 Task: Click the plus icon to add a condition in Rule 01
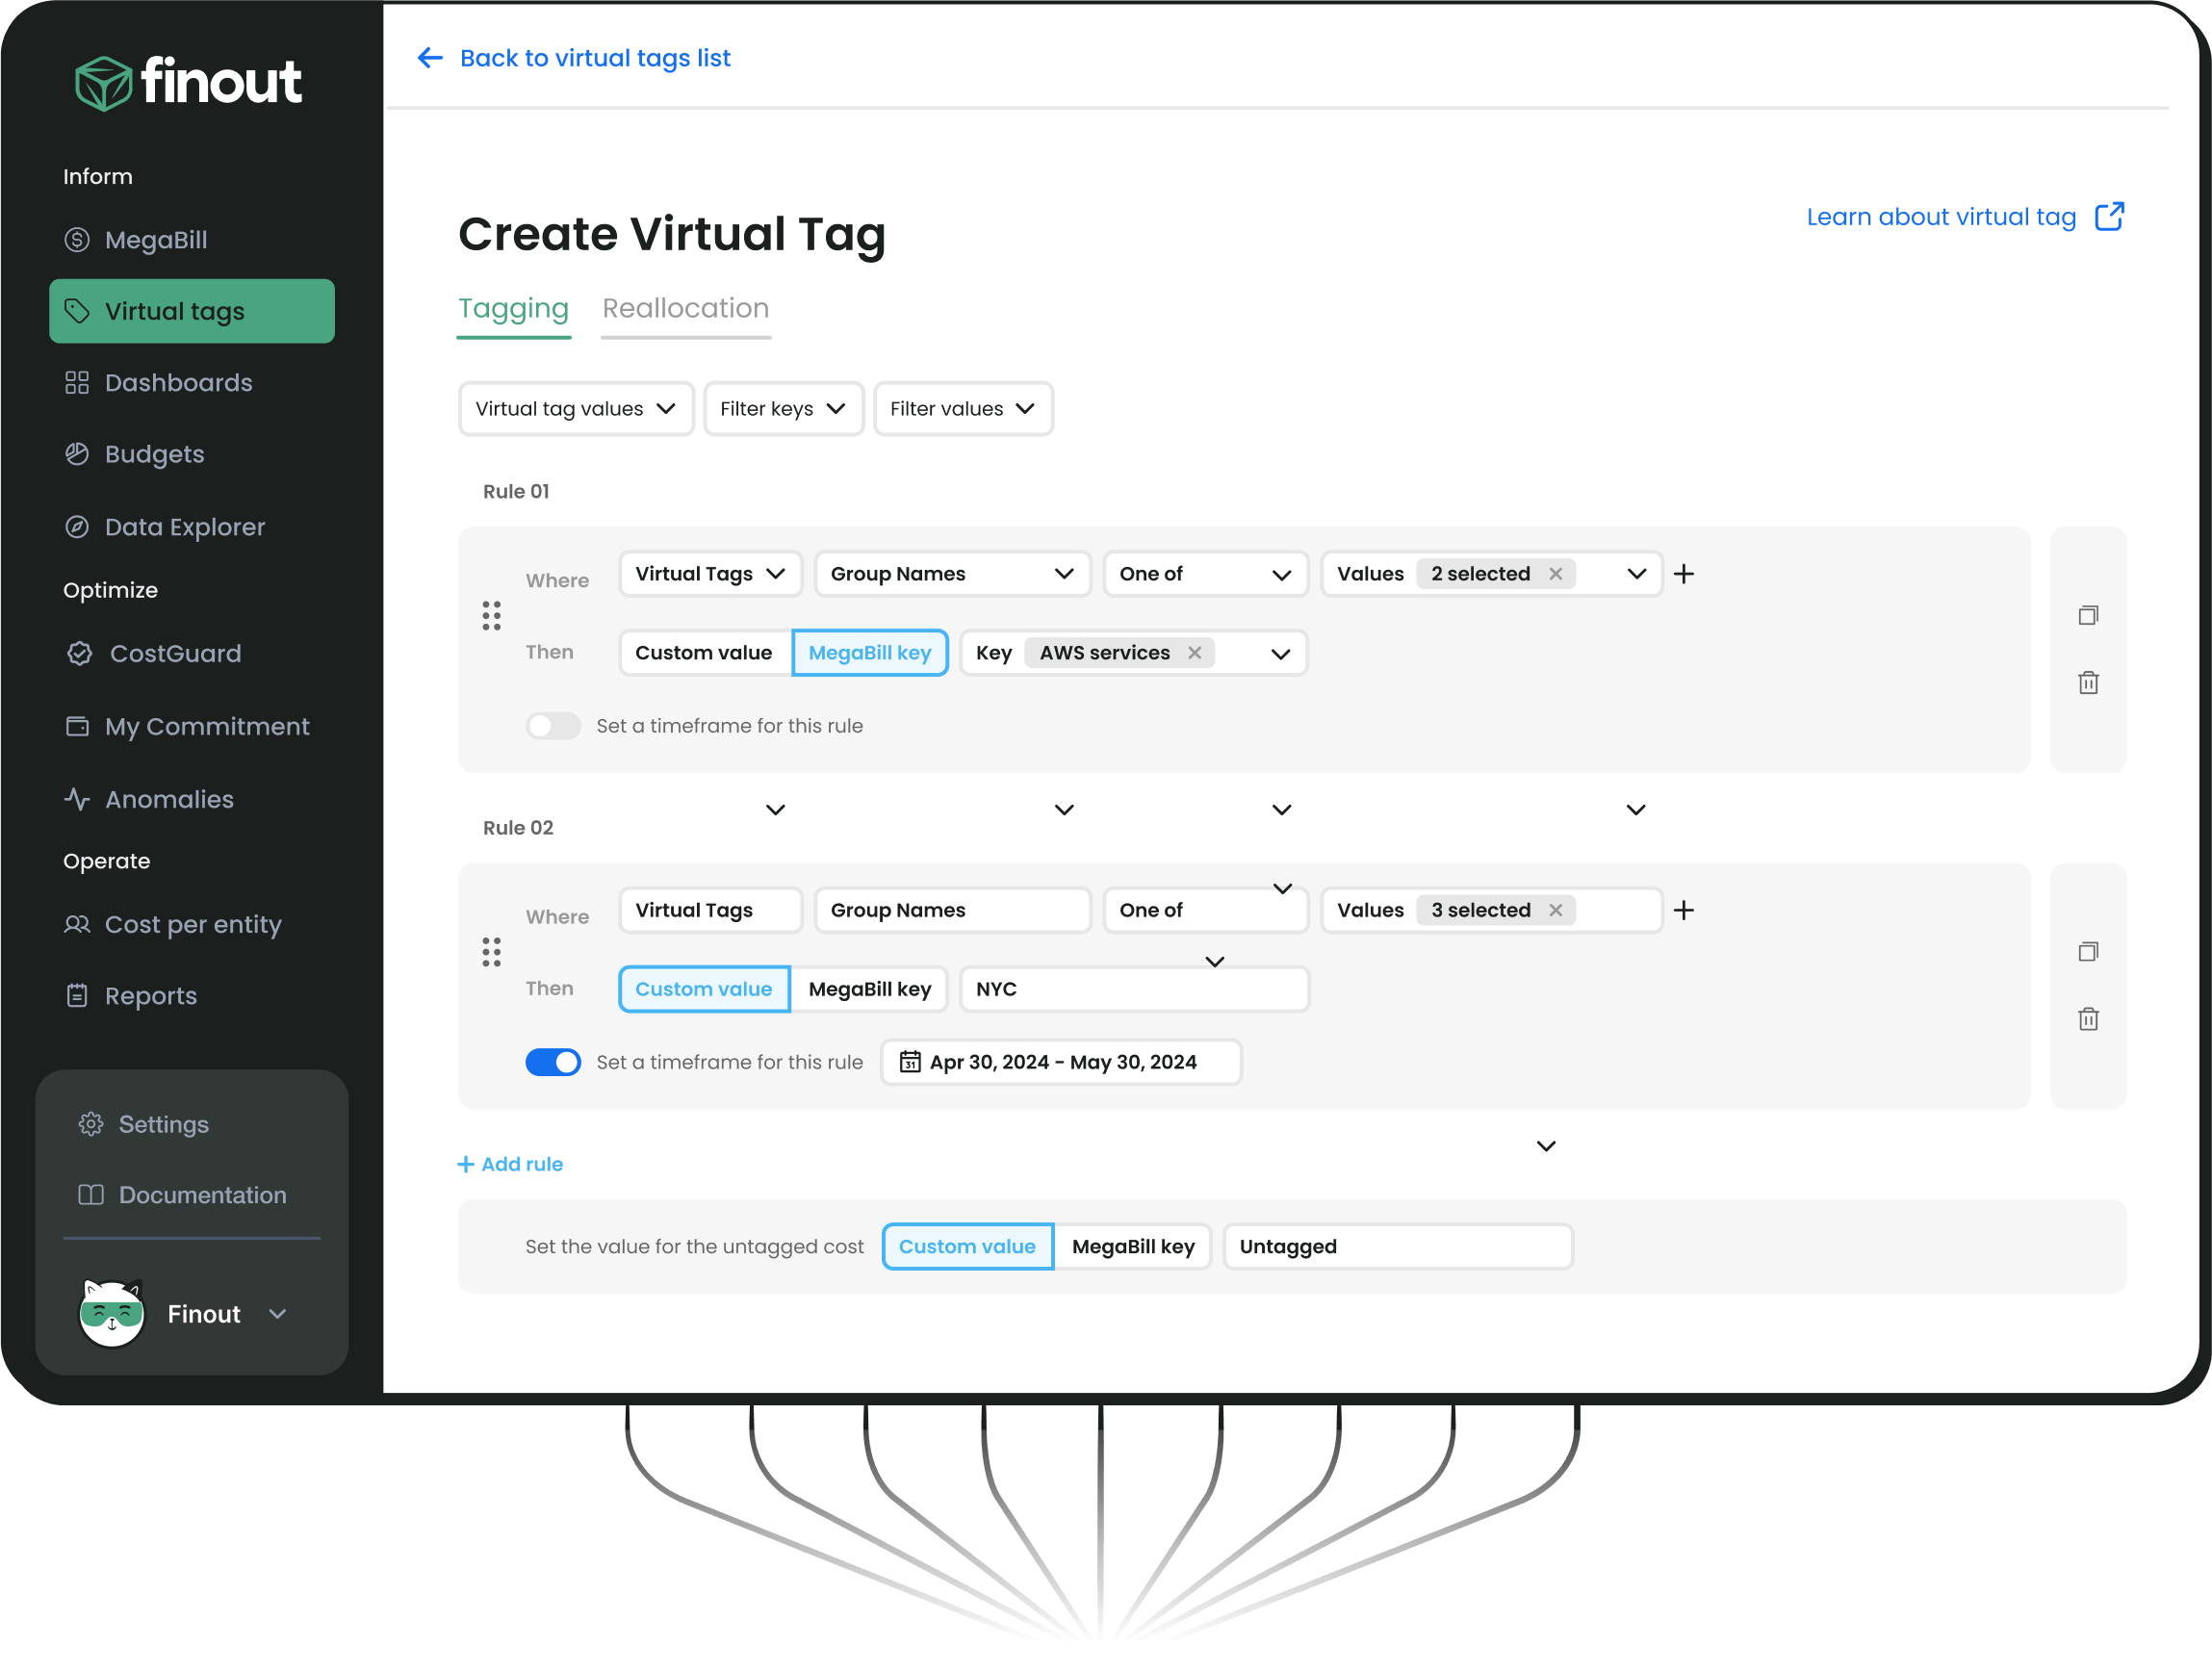(x=1684, y=573)
